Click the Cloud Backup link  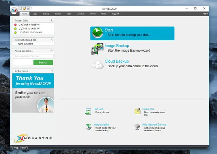[x=117, y=61]
